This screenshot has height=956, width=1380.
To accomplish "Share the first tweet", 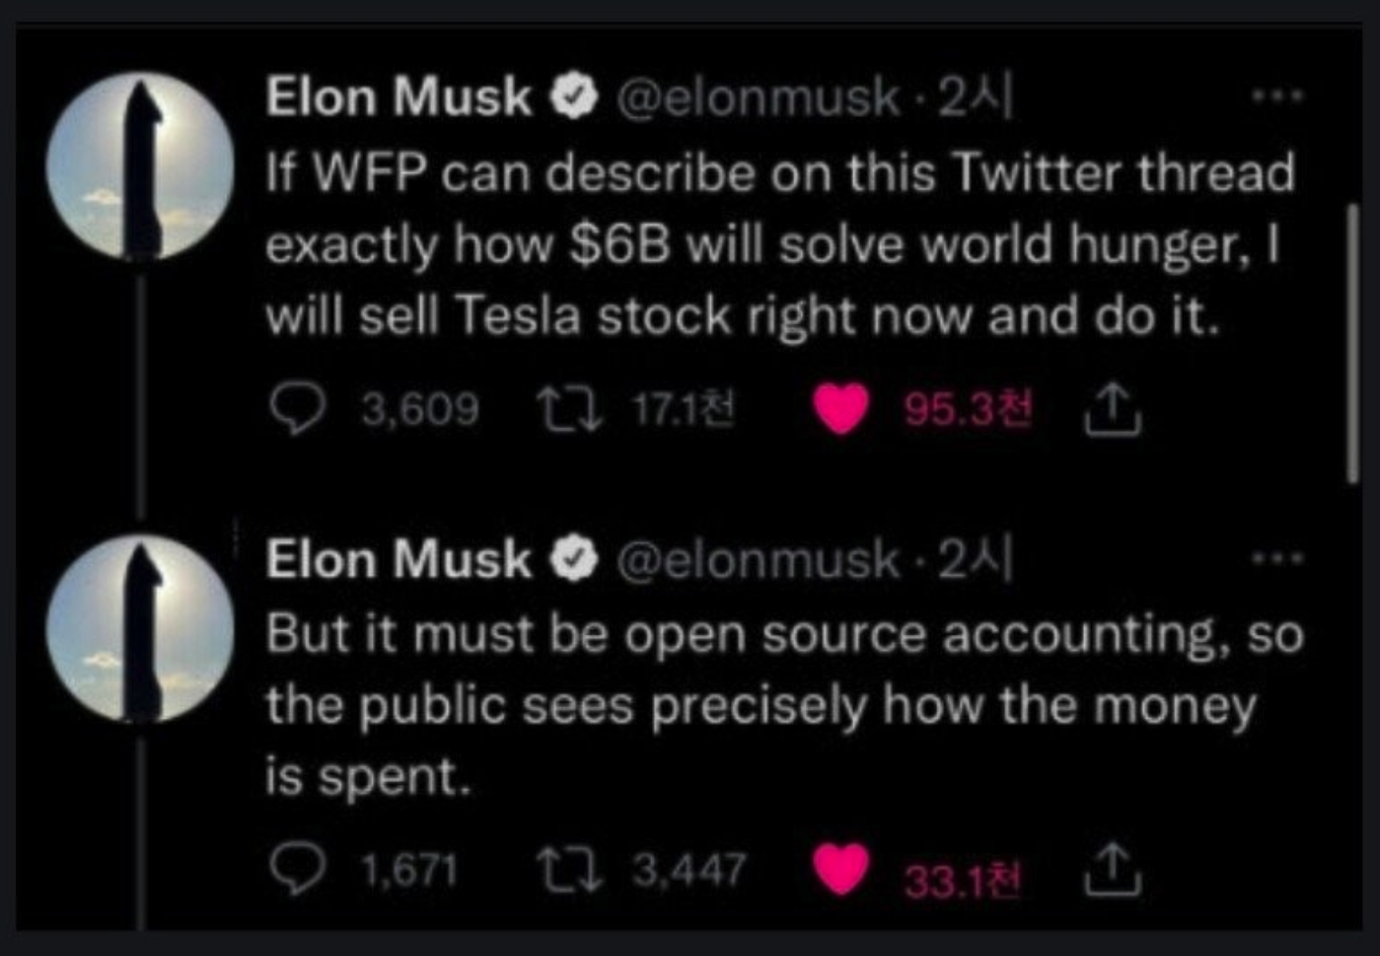I will pyautogui.click(x=1113, y=410).
